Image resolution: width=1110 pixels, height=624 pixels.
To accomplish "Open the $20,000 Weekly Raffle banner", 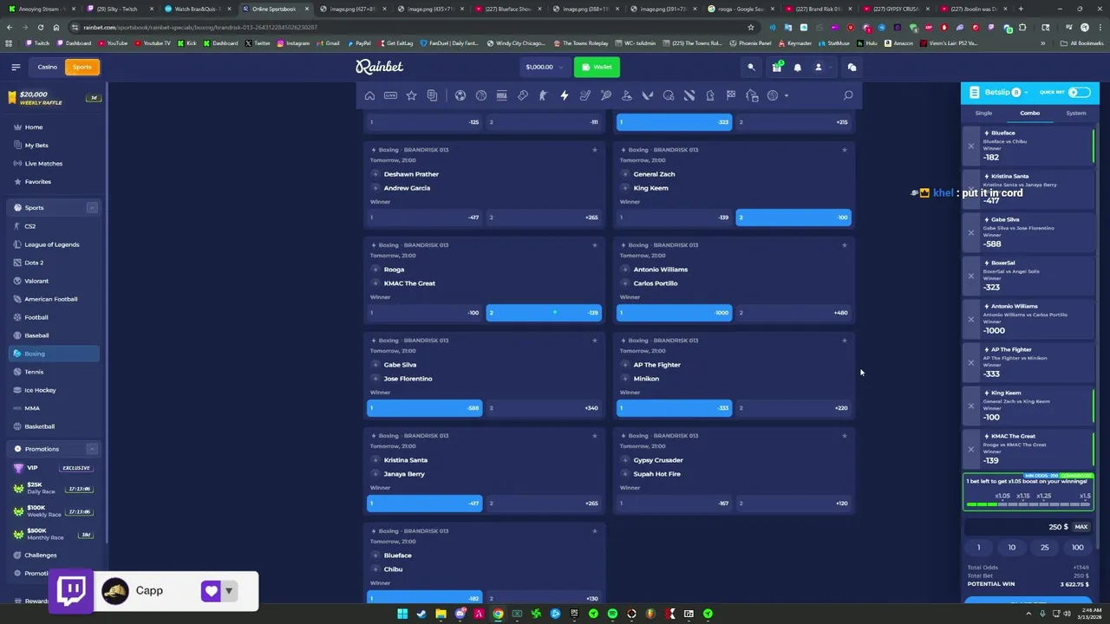I will pos(54,98).
